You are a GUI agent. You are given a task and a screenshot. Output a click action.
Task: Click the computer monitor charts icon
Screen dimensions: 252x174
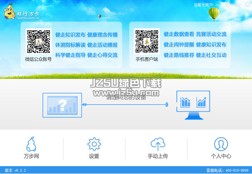click(x=193, y=105)
